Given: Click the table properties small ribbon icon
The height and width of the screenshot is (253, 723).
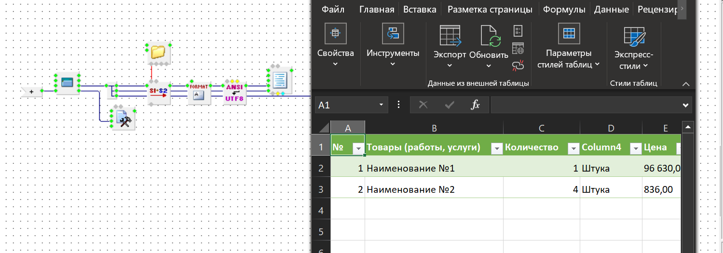Looking at the screenshot, I should click(518, 31).
